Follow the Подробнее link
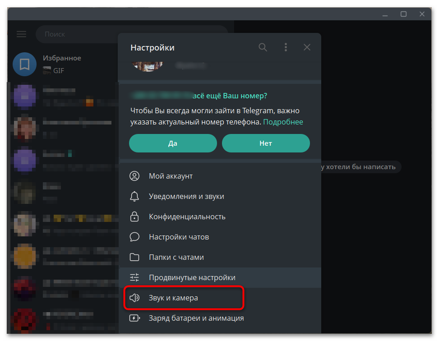The width and height of the screenshot is (439, 341). coord(283,122)
